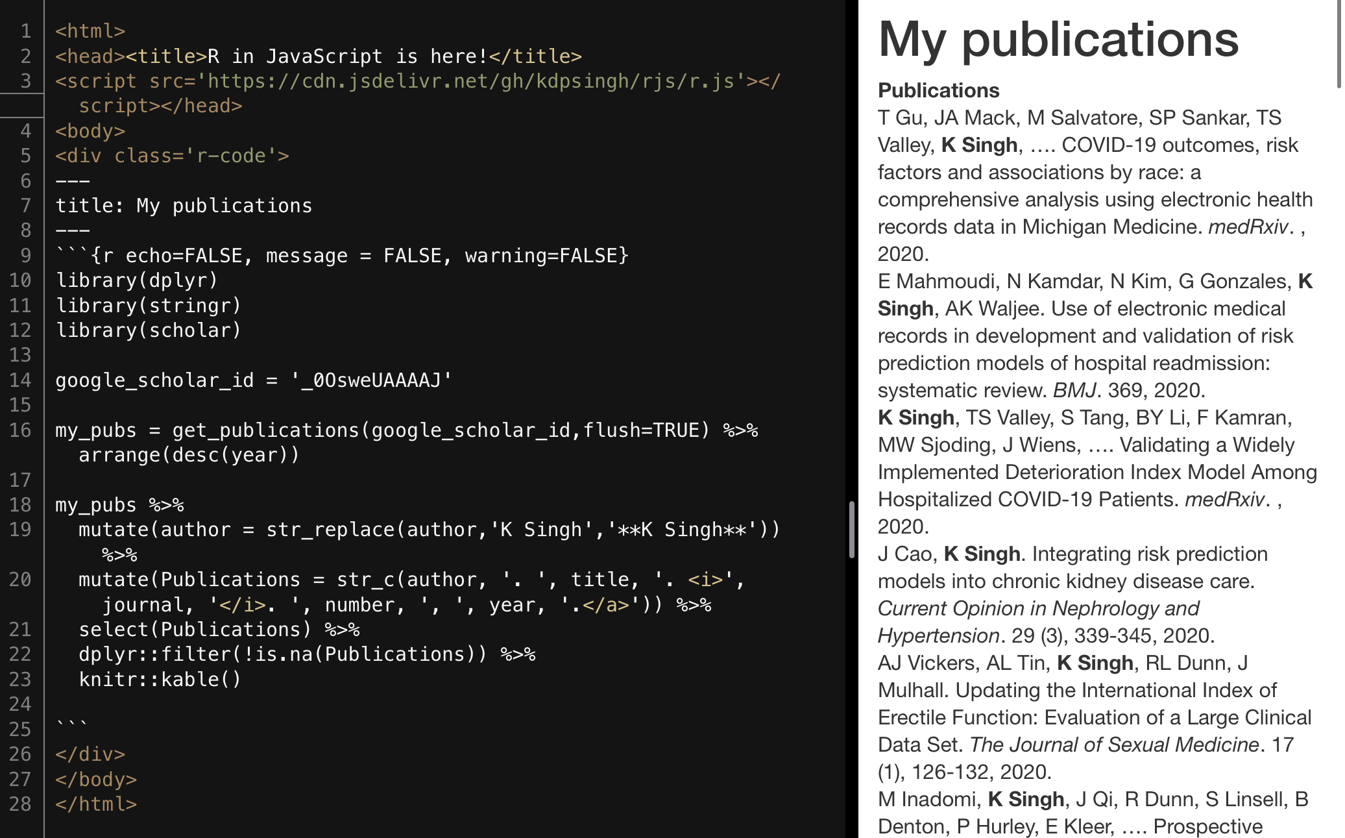
Task: Click the bold 'Publications' table header
Action: pyautogui.click(x=938, y=90)
